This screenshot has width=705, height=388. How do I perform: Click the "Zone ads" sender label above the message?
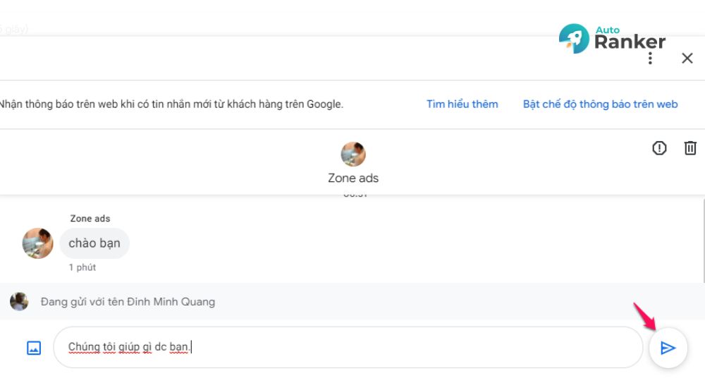90,219
